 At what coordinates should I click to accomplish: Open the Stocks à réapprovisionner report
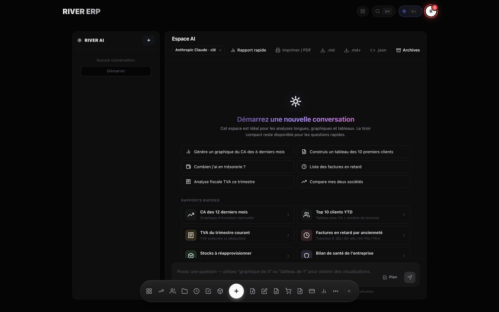coord(238,253)
